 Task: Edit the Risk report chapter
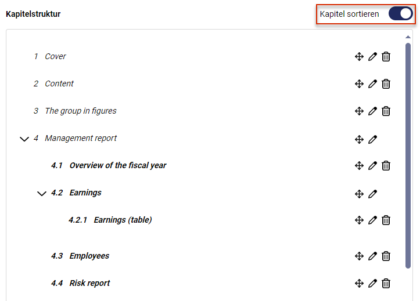tap(372, 283)
